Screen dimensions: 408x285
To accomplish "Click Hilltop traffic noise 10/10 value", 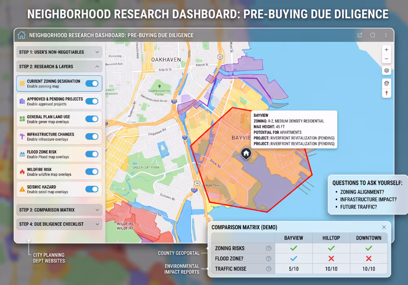I will [331, 269].
